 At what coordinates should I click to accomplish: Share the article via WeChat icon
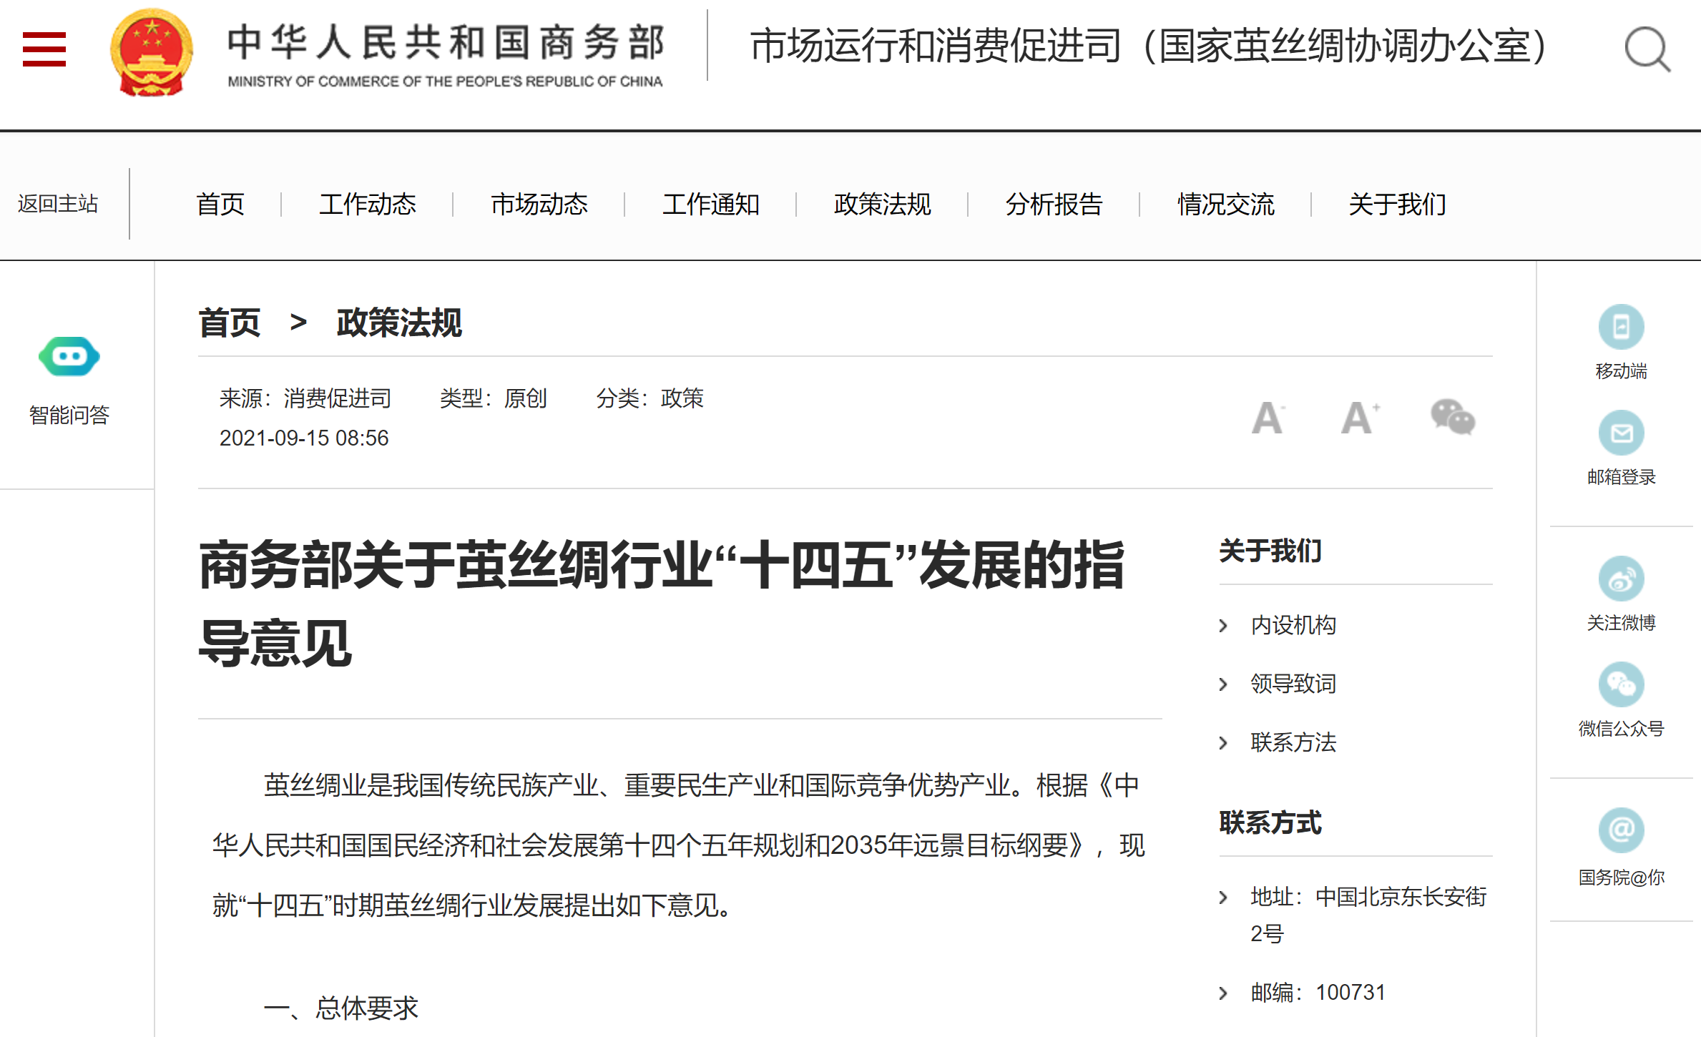(x=1452, y=418)
